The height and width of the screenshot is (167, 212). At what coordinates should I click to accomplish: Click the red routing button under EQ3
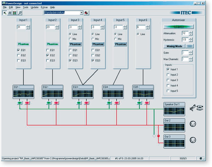pos(86,103)
